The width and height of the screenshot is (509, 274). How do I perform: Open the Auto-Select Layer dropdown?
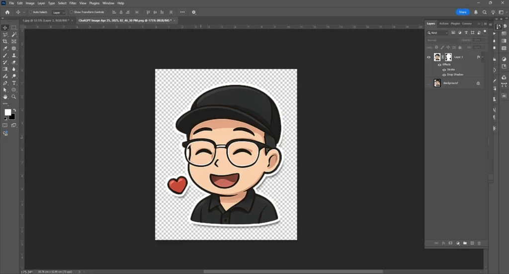pos(59,12)
